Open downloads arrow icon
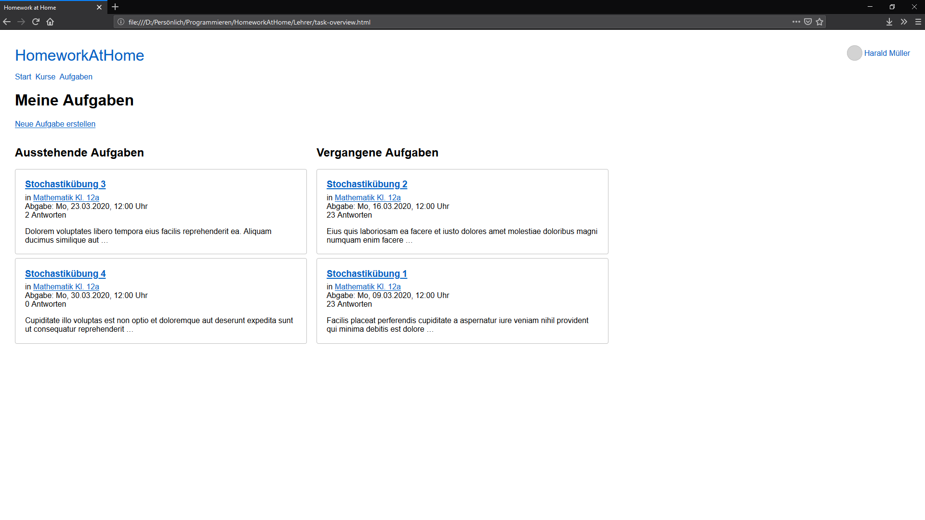 [x=889, y=22]
